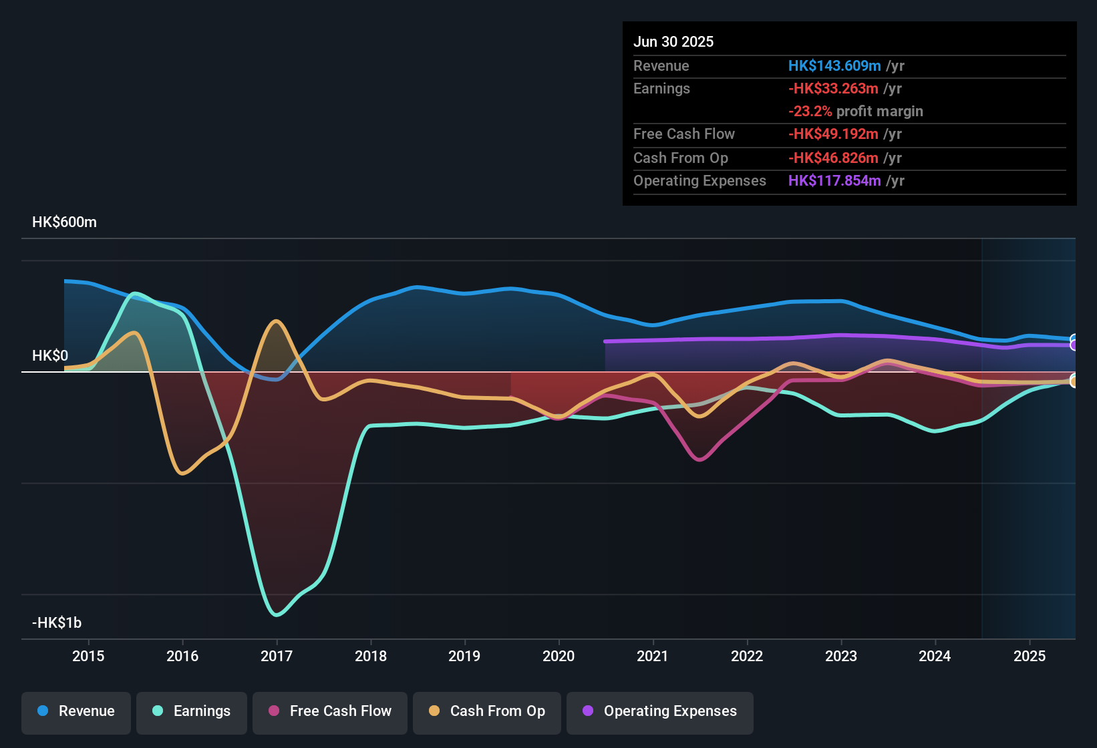
Task: Select the orange endpoint marker at chart edge
Action: 1074,381
